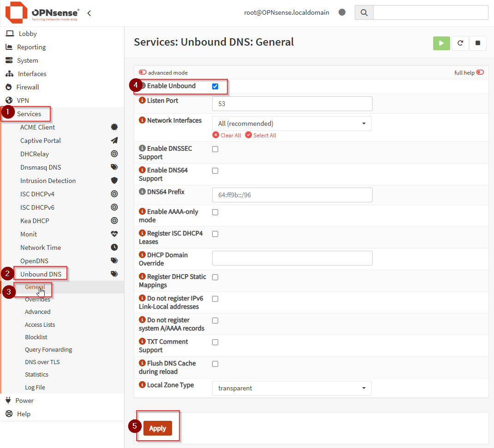Collapse sidebar with the chevron arrow

89,13
